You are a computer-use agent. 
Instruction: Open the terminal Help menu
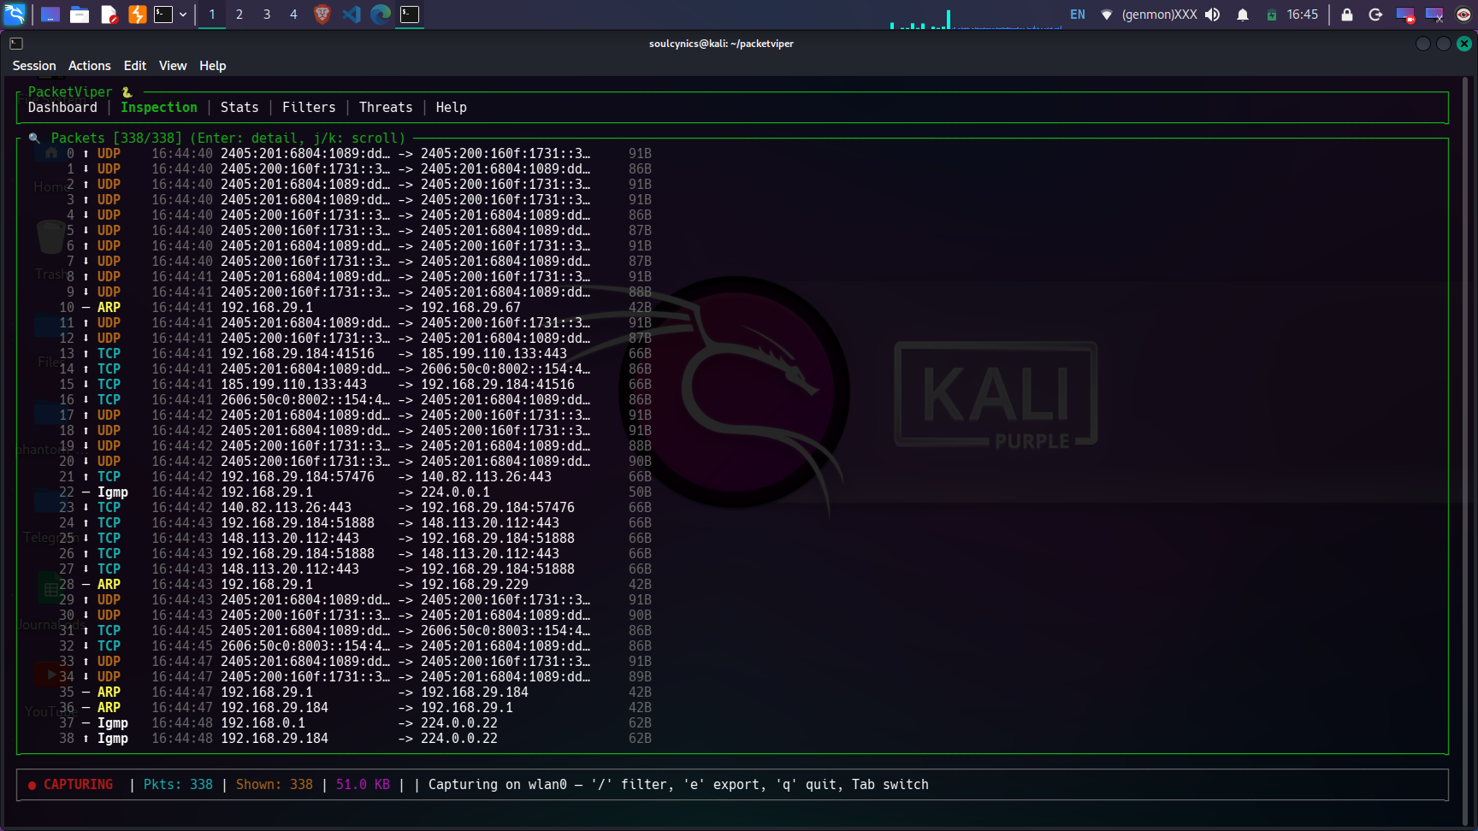click(213, 66)
